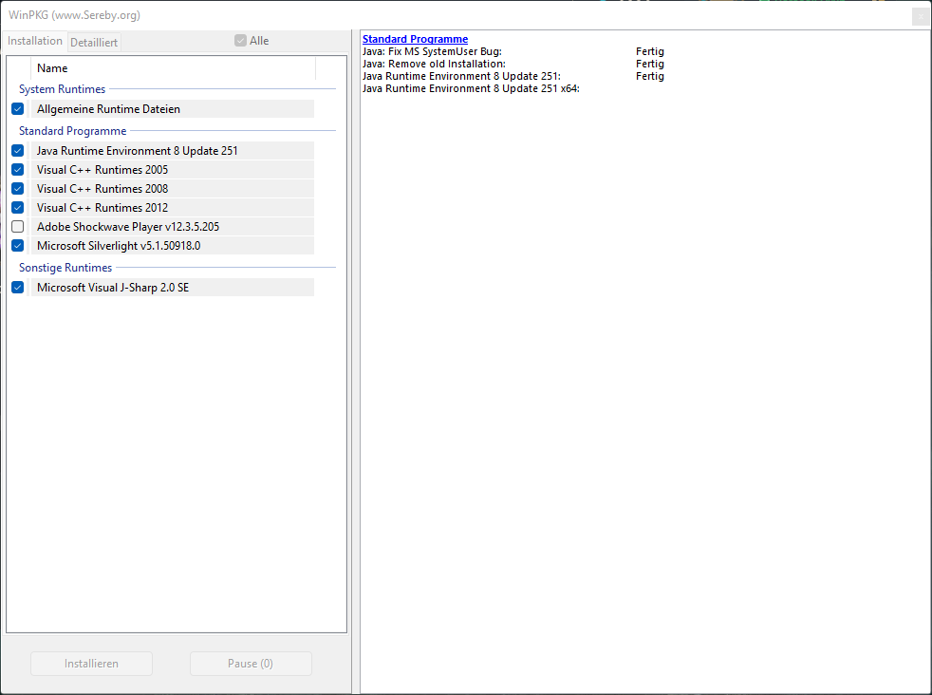Uncheck Java Runtime Environment 8 Update 251

click(x=18, y=150)
